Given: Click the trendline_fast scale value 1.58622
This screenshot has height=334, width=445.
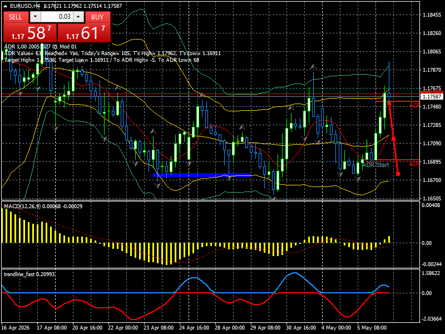Looking at the screenshot, I should pos(431,273).
